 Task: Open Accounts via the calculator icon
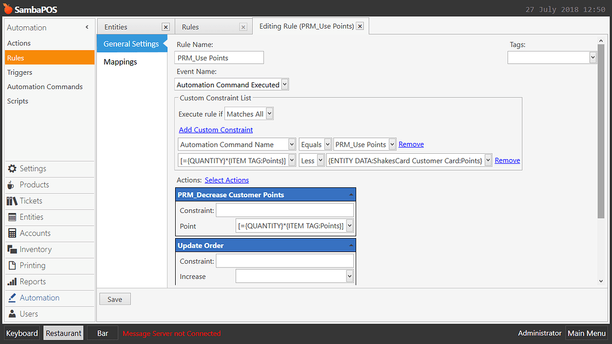click(x=12, y=233)
